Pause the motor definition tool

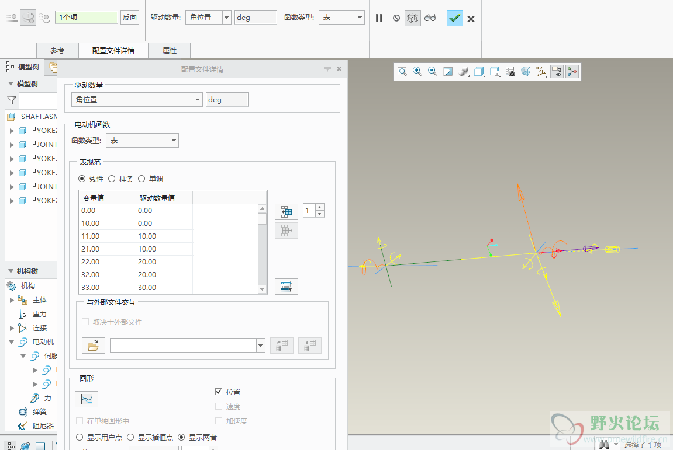click(x=379, y=18)
